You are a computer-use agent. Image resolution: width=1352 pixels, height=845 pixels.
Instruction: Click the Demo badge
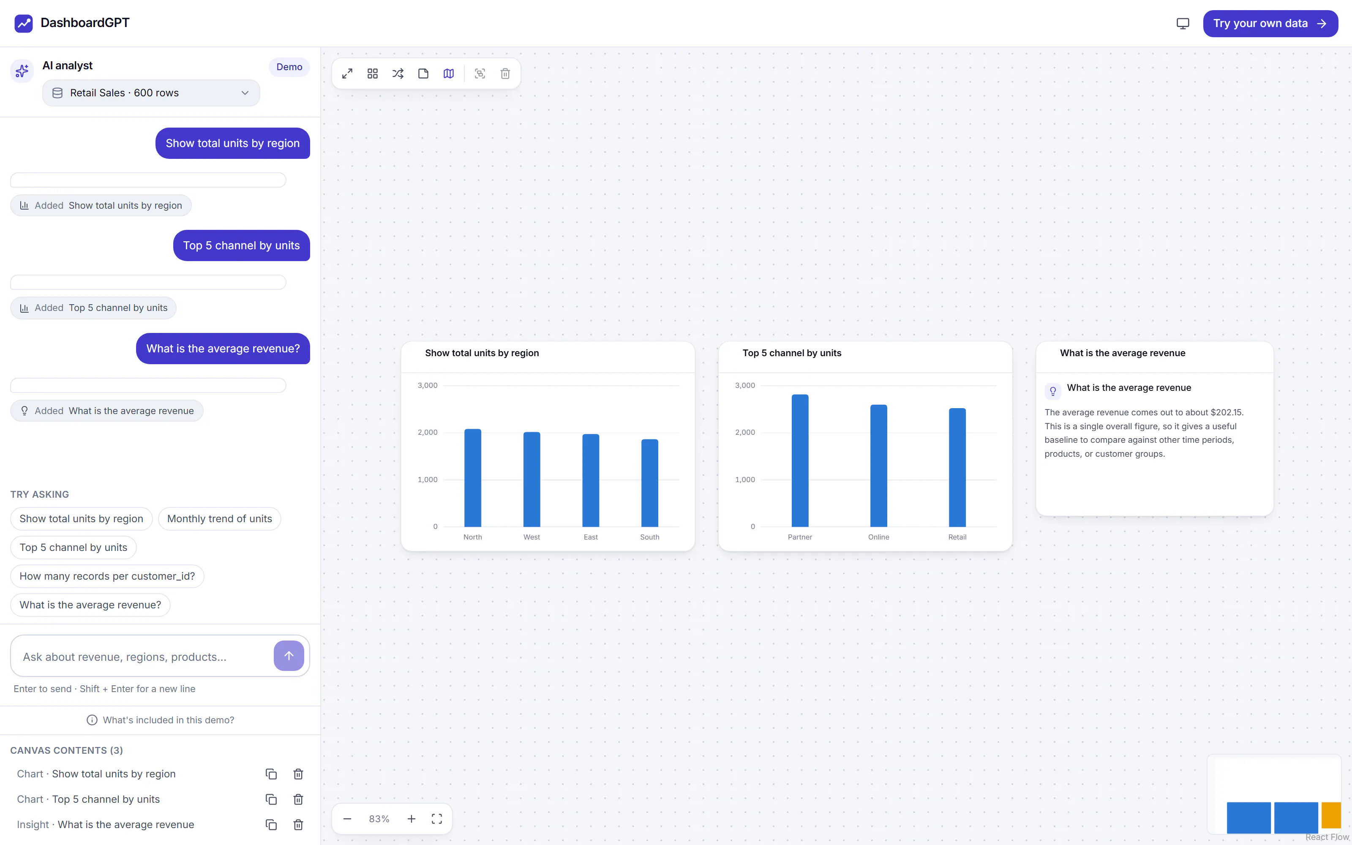tap(289, 67)
